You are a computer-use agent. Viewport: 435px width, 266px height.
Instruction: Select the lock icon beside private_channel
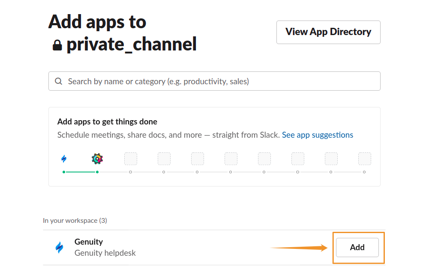pyautogui.click(x=57, y=45)
